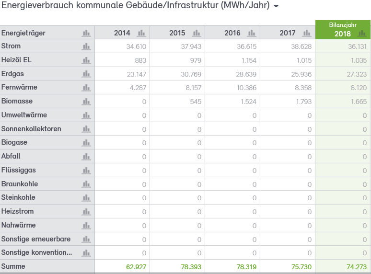The height and width of the screenshot is (274, 371).
Task: Click Biomasse value 545
Action: click(x=196, y=102)
